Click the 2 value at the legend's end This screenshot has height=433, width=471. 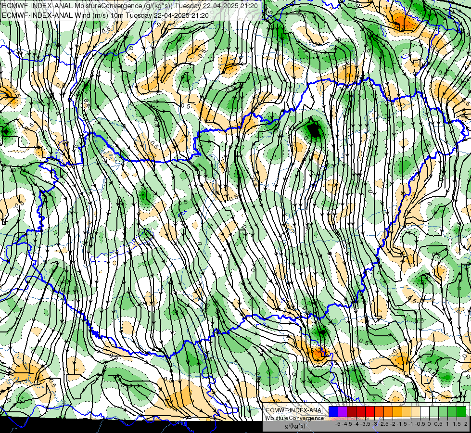point(466,424)
